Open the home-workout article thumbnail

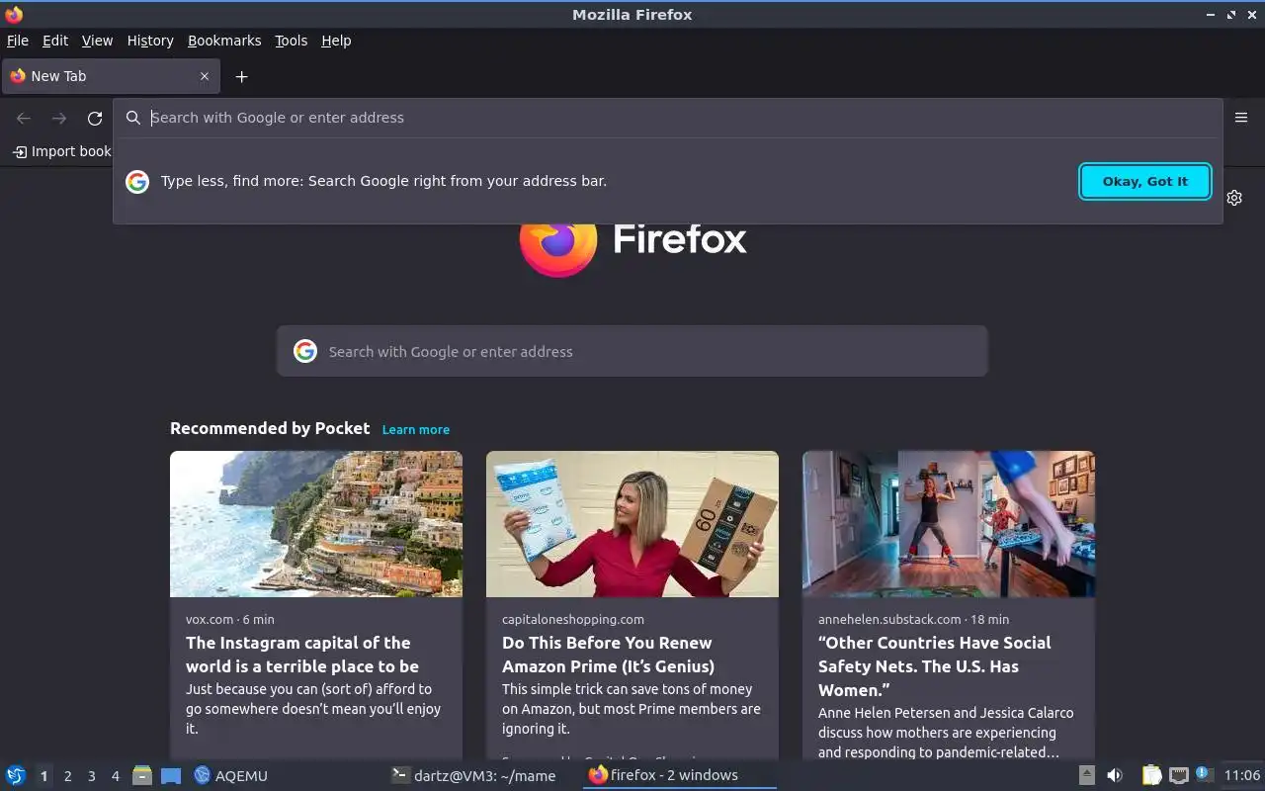tap(949, 524)
